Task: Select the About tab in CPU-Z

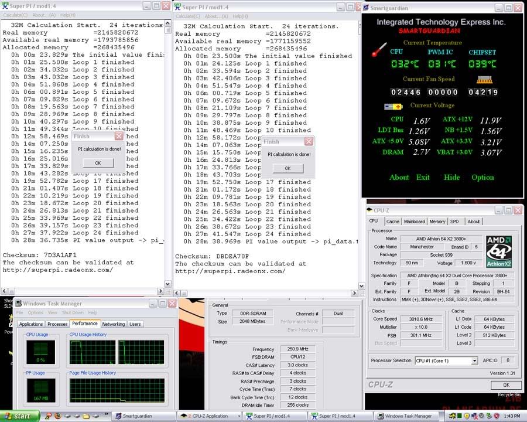Action: [474, 222]
